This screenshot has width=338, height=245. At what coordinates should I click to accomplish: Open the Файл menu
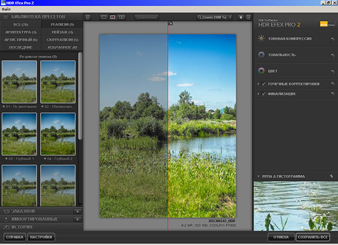coord(6,10)
